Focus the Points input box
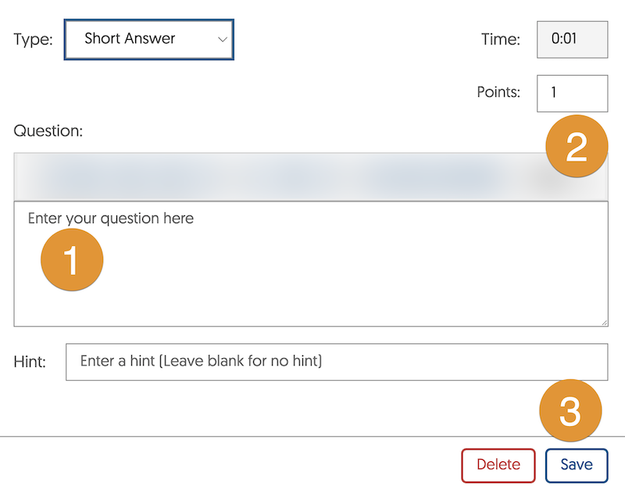This screenshot has height=491, width=625. 571,93
